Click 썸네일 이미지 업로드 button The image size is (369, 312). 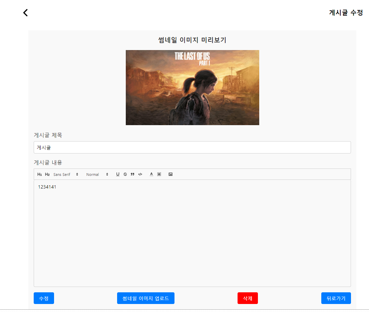pos(146,298)
